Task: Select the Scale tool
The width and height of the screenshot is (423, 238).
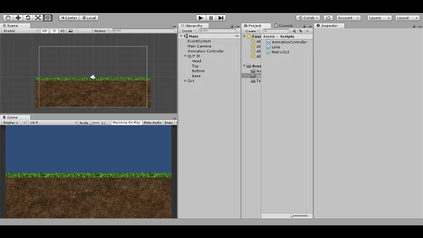Action: pyautogui.click(x=38, y=18)
